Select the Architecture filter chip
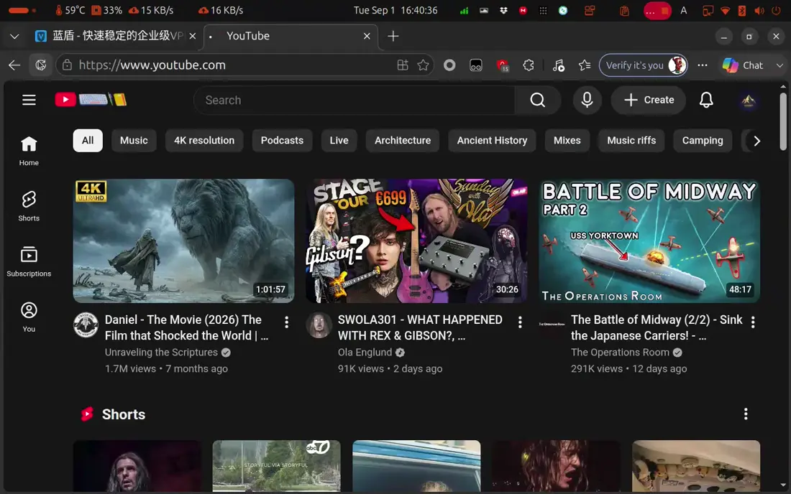The height and width of the screenshot is (494, 791). [403, 141]
